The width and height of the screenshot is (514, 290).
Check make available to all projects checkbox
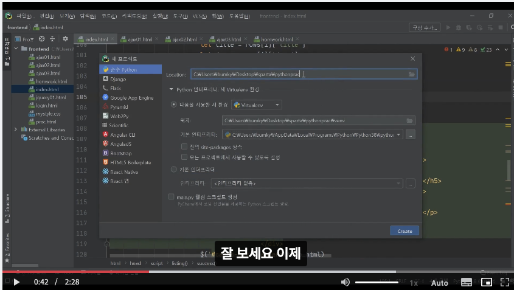pos(184,157)
